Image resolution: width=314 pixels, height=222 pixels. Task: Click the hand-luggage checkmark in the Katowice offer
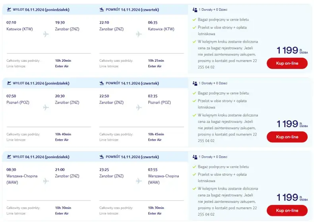pyautogui.click(x=194, y=20)
